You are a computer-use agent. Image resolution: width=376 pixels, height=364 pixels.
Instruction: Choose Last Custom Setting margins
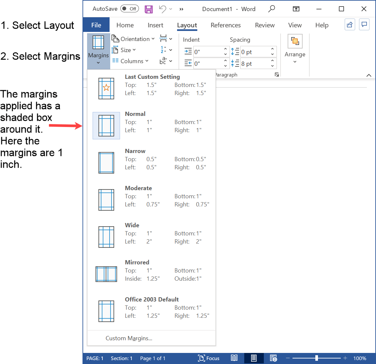[151, 88]
